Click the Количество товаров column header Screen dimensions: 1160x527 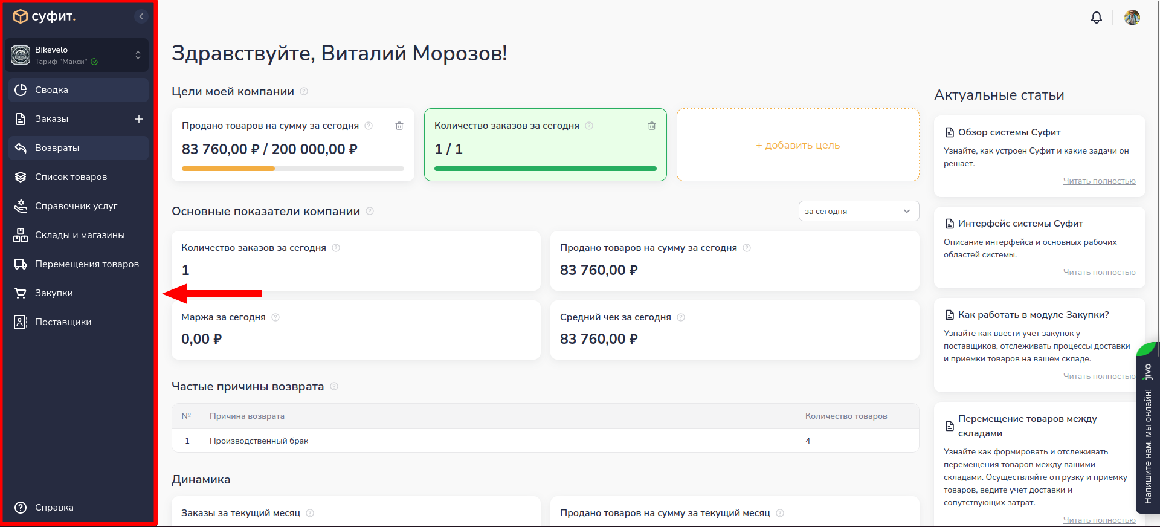(x=846, y=416)
